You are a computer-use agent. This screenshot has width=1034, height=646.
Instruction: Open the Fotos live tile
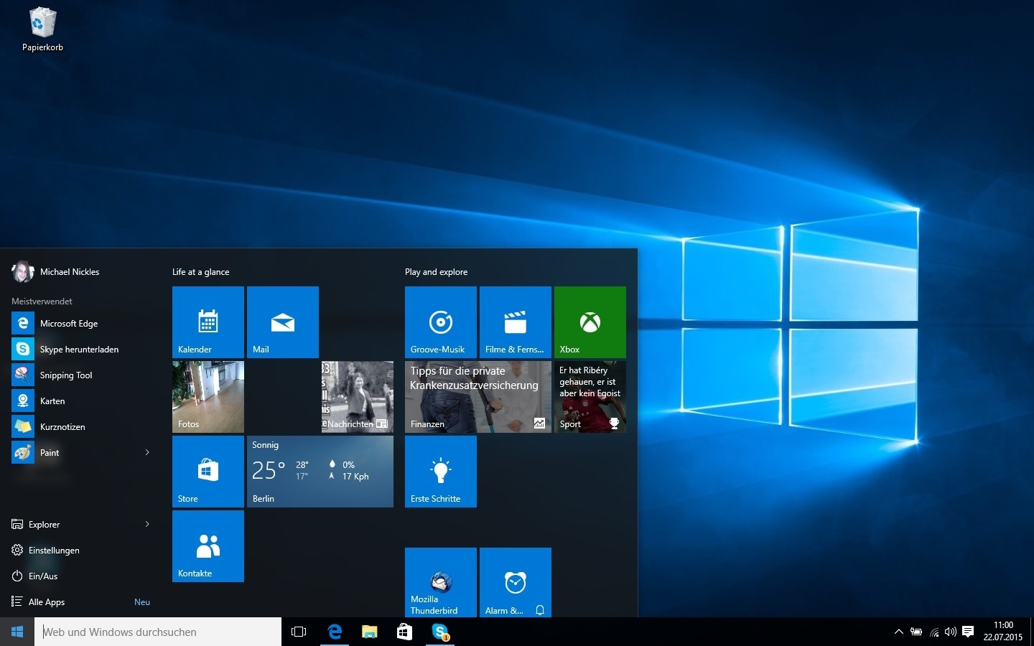click(208, 396)
